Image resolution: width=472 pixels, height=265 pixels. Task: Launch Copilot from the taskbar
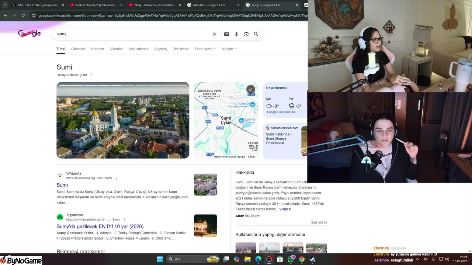237,259
